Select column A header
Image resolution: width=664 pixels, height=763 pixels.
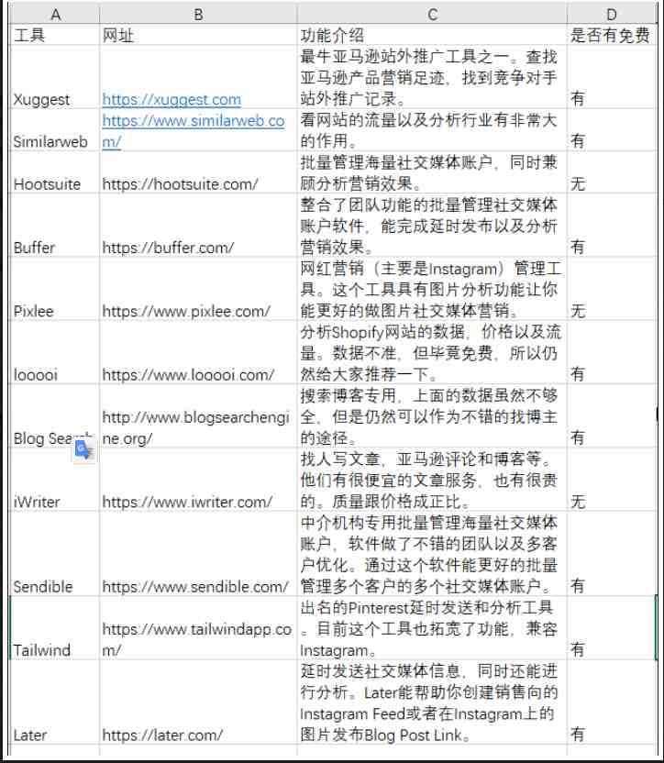(54, 14)
